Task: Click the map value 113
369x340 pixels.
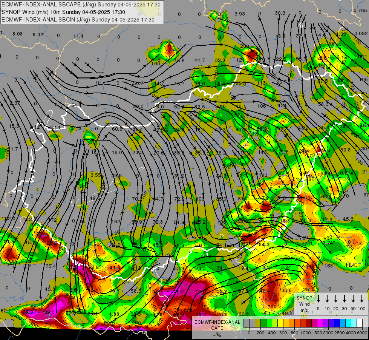Action: tap(262, 83)
